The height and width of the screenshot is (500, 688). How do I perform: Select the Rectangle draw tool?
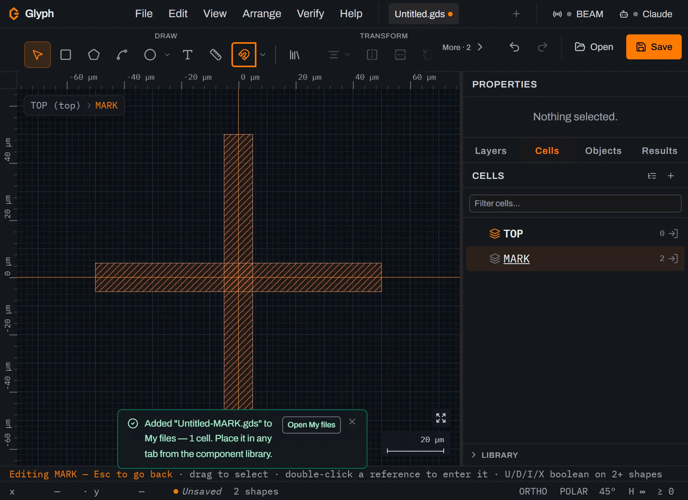pos(66,55)
